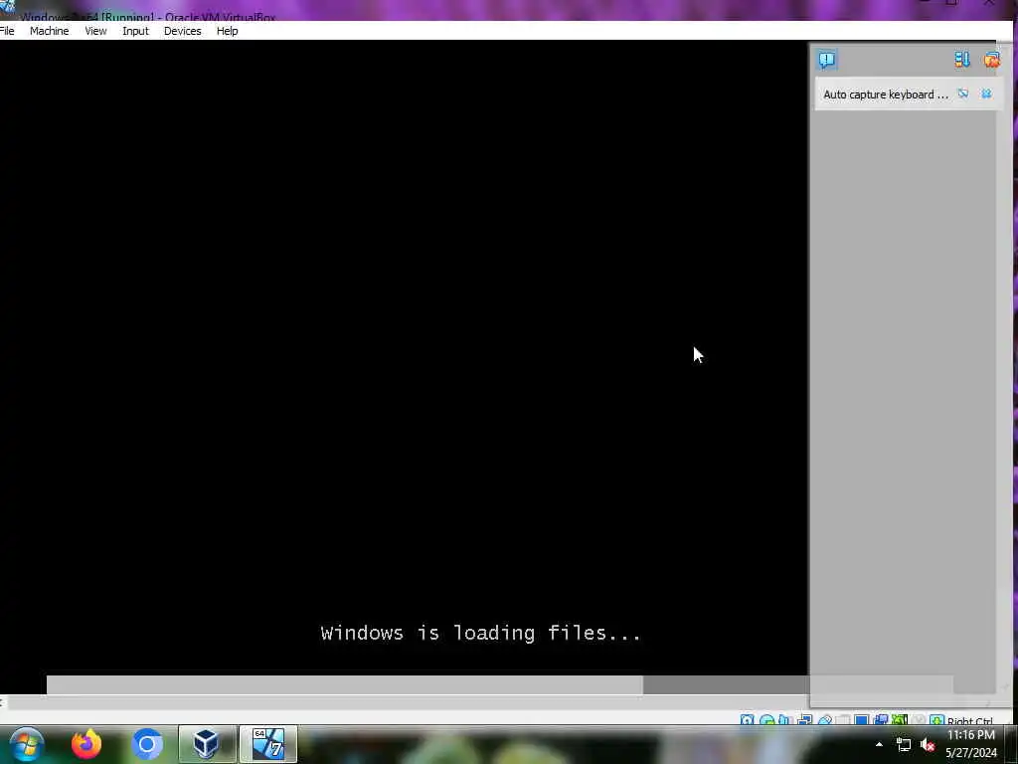Screen dimensions: 1018x764
Task: Open the network tray icon
Action: [903, 745]
